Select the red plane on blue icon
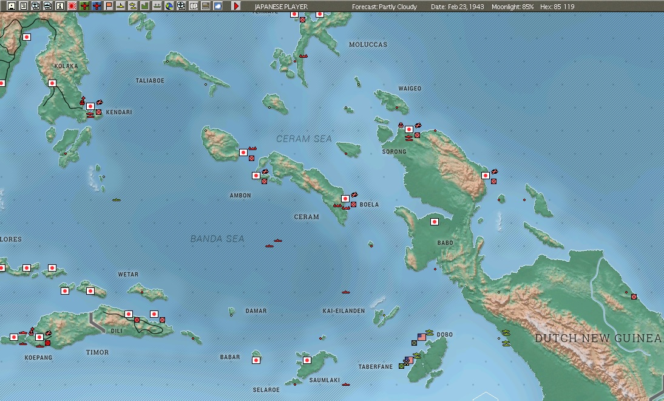 coord(97,6)
